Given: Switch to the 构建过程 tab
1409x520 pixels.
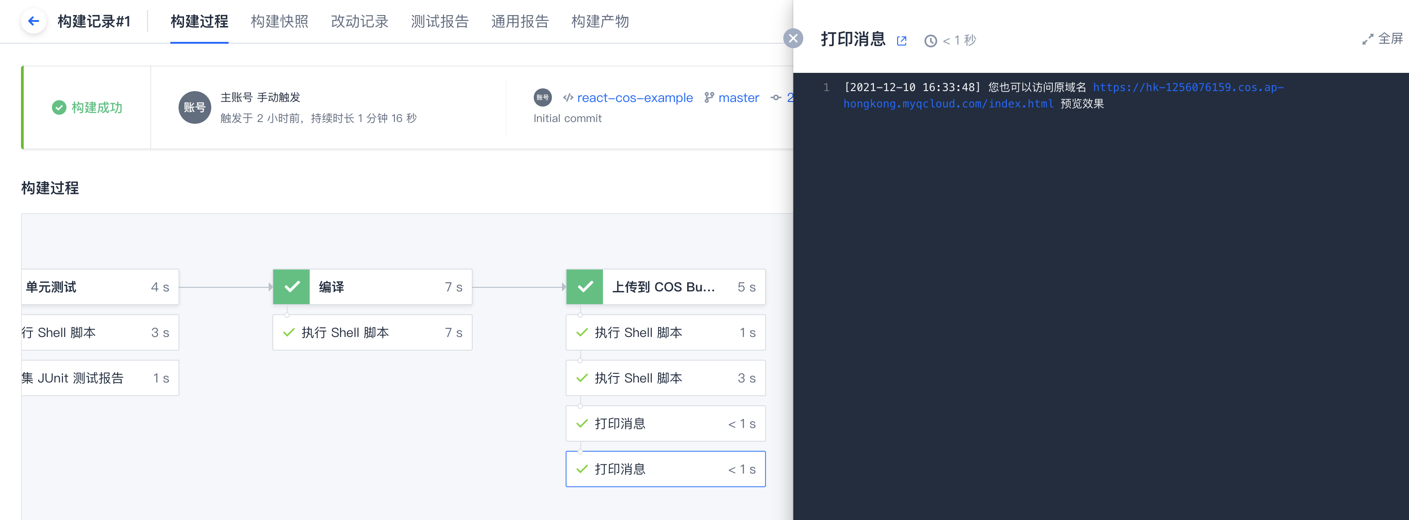Looking at the screenshot, I should [x=199, y=21].
